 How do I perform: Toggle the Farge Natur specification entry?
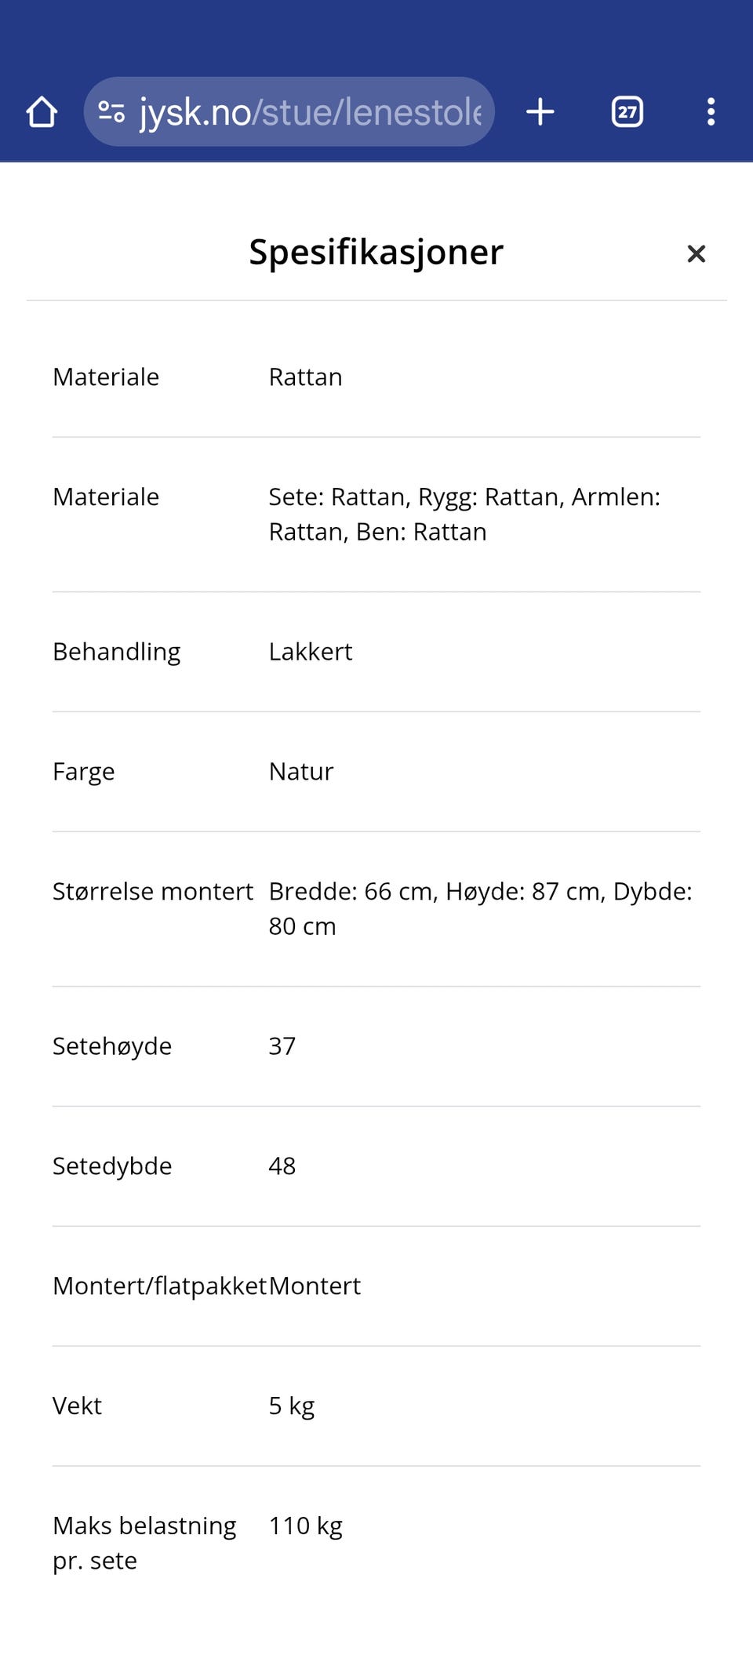376,771
